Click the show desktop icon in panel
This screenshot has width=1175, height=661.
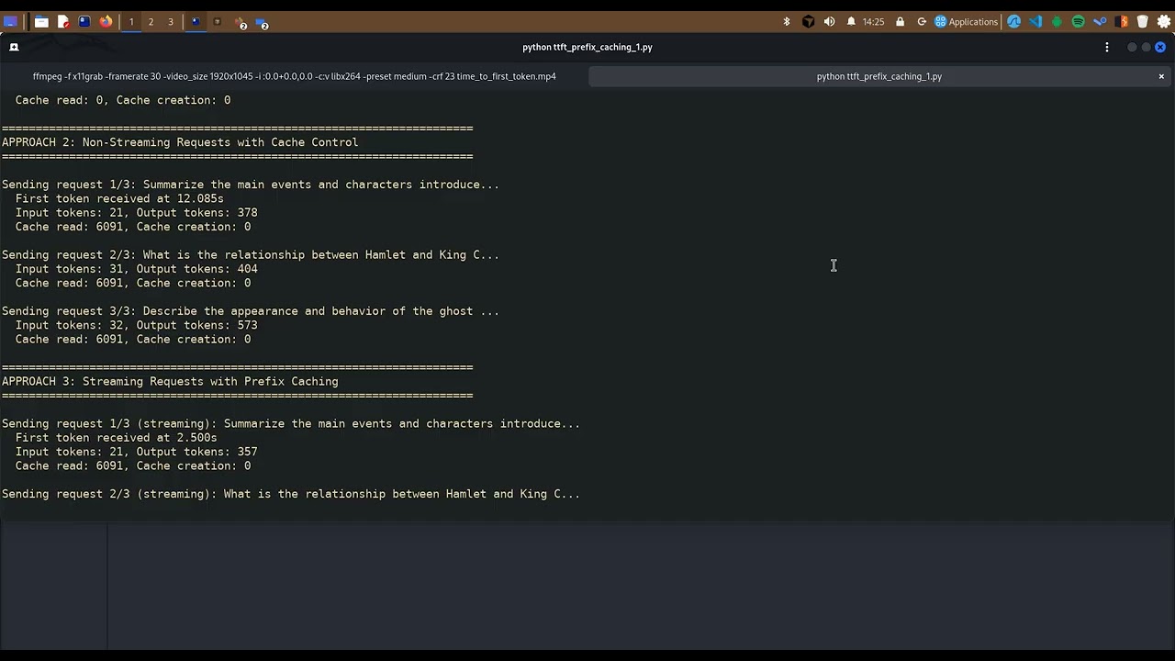tap(10, 21)
